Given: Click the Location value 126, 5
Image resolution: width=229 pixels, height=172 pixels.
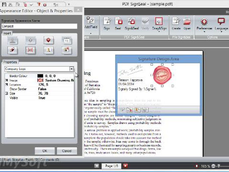Looking at the screenshot, I should [43, 85].
